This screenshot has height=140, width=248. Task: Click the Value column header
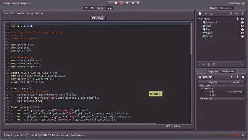pyautogui.click(x=236, y=82)
